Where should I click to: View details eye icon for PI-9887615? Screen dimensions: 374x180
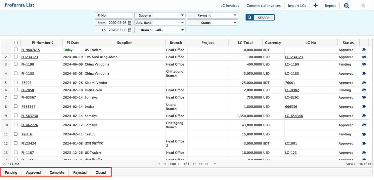pyautogui.click(x=364, y=50)
